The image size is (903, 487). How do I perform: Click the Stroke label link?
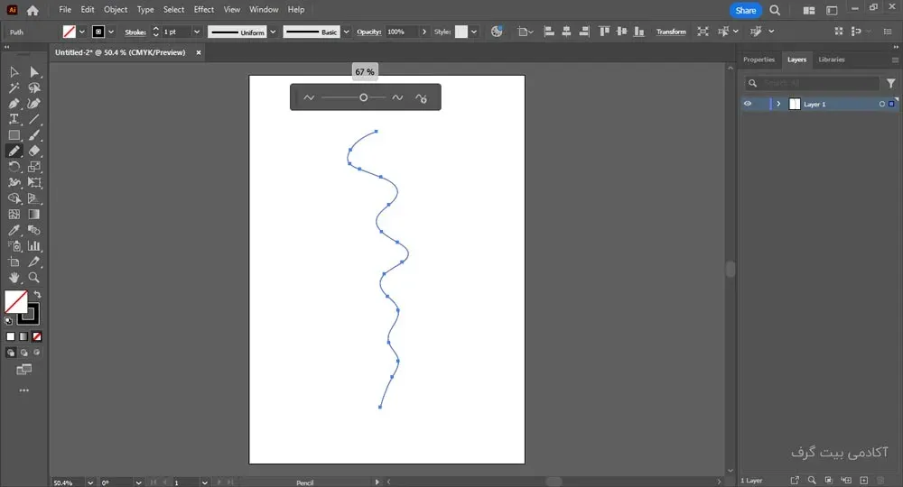point(135,32)
